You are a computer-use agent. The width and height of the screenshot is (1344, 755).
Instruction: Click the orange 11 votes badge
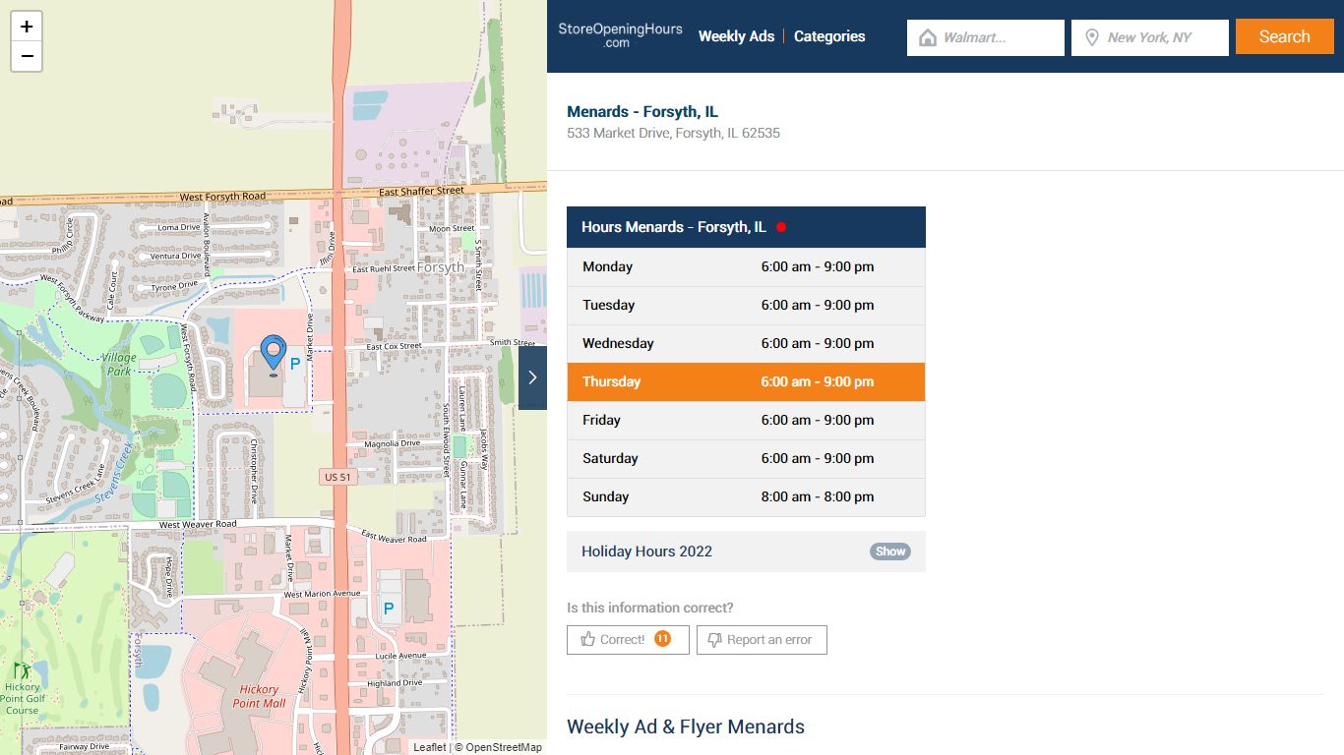tap(662, 639)
